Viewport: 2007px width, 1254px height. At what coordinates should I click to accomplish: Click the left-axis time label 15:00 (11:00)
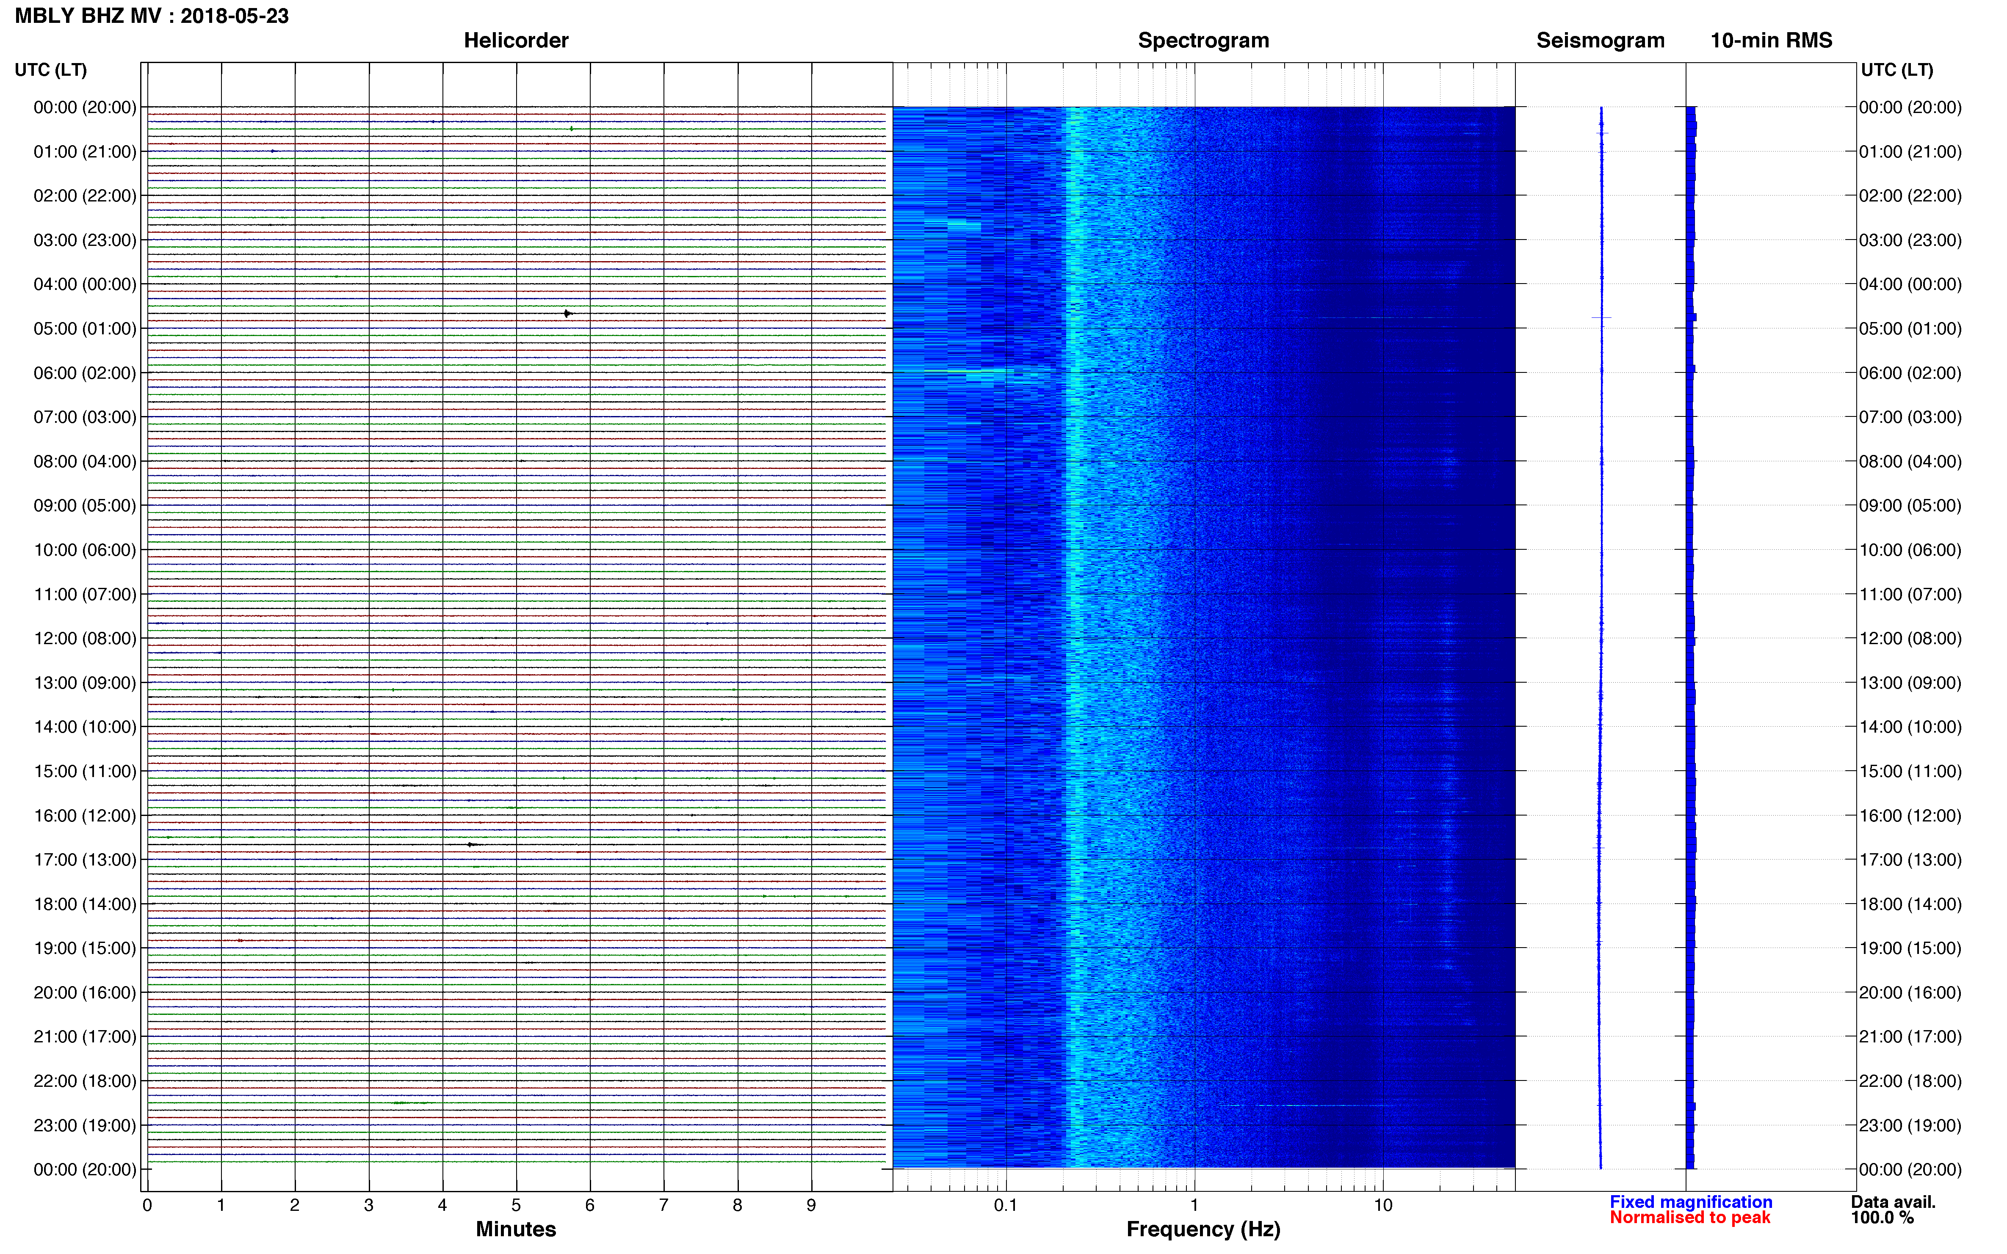point(85,771)
